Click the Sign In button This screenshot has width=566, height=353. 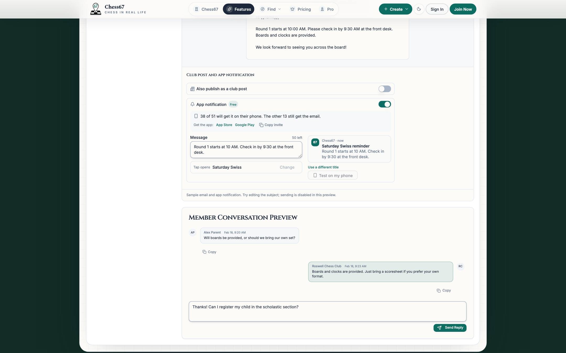(x=437, y=9)
